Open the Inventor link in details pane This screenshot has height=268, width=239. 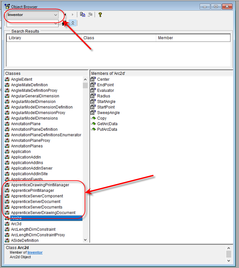[x=35, y=252]
